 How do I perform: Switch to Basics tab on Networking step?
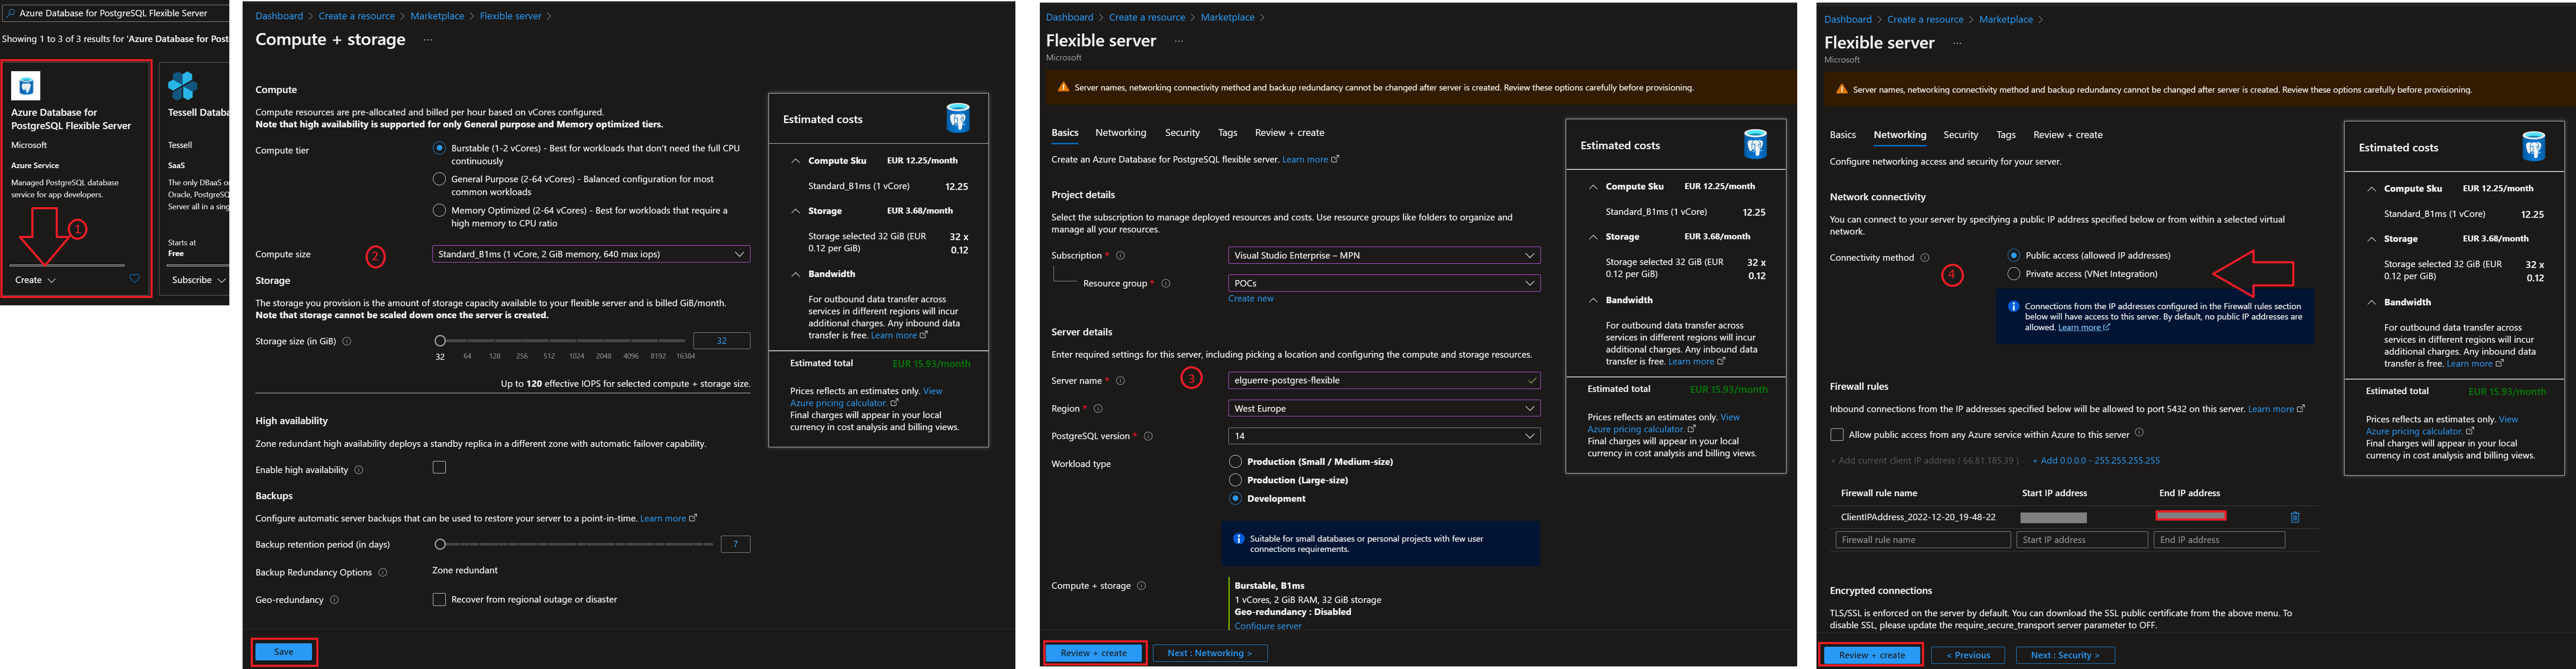point(1842,135)
